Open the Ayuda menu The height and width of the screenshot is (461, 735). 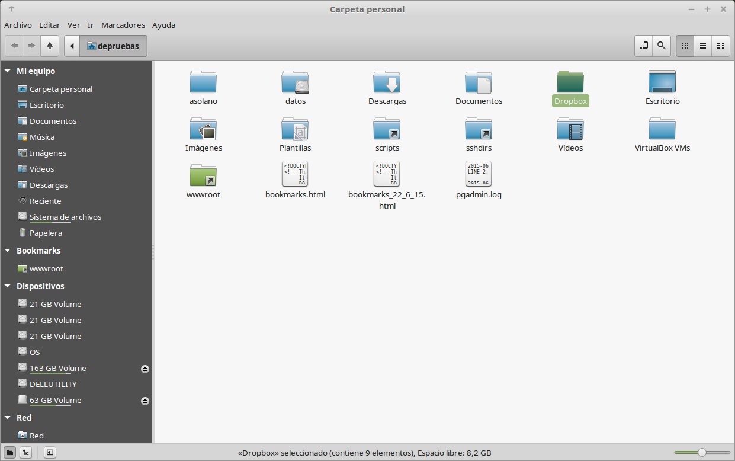[163, 25]
